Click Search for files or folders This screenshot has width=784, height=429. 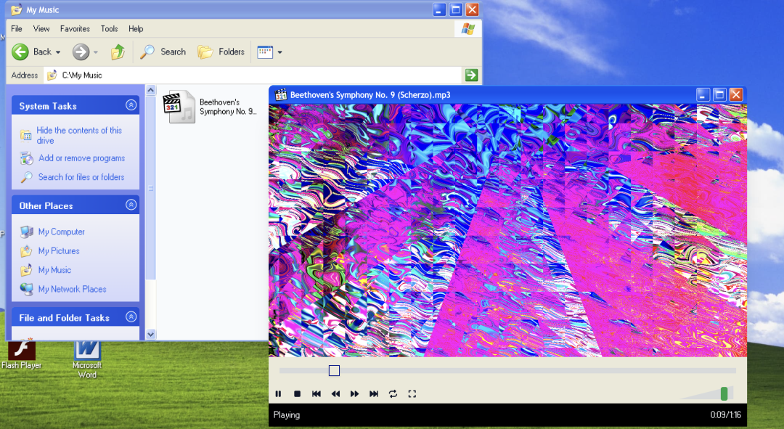coord(81,177)
